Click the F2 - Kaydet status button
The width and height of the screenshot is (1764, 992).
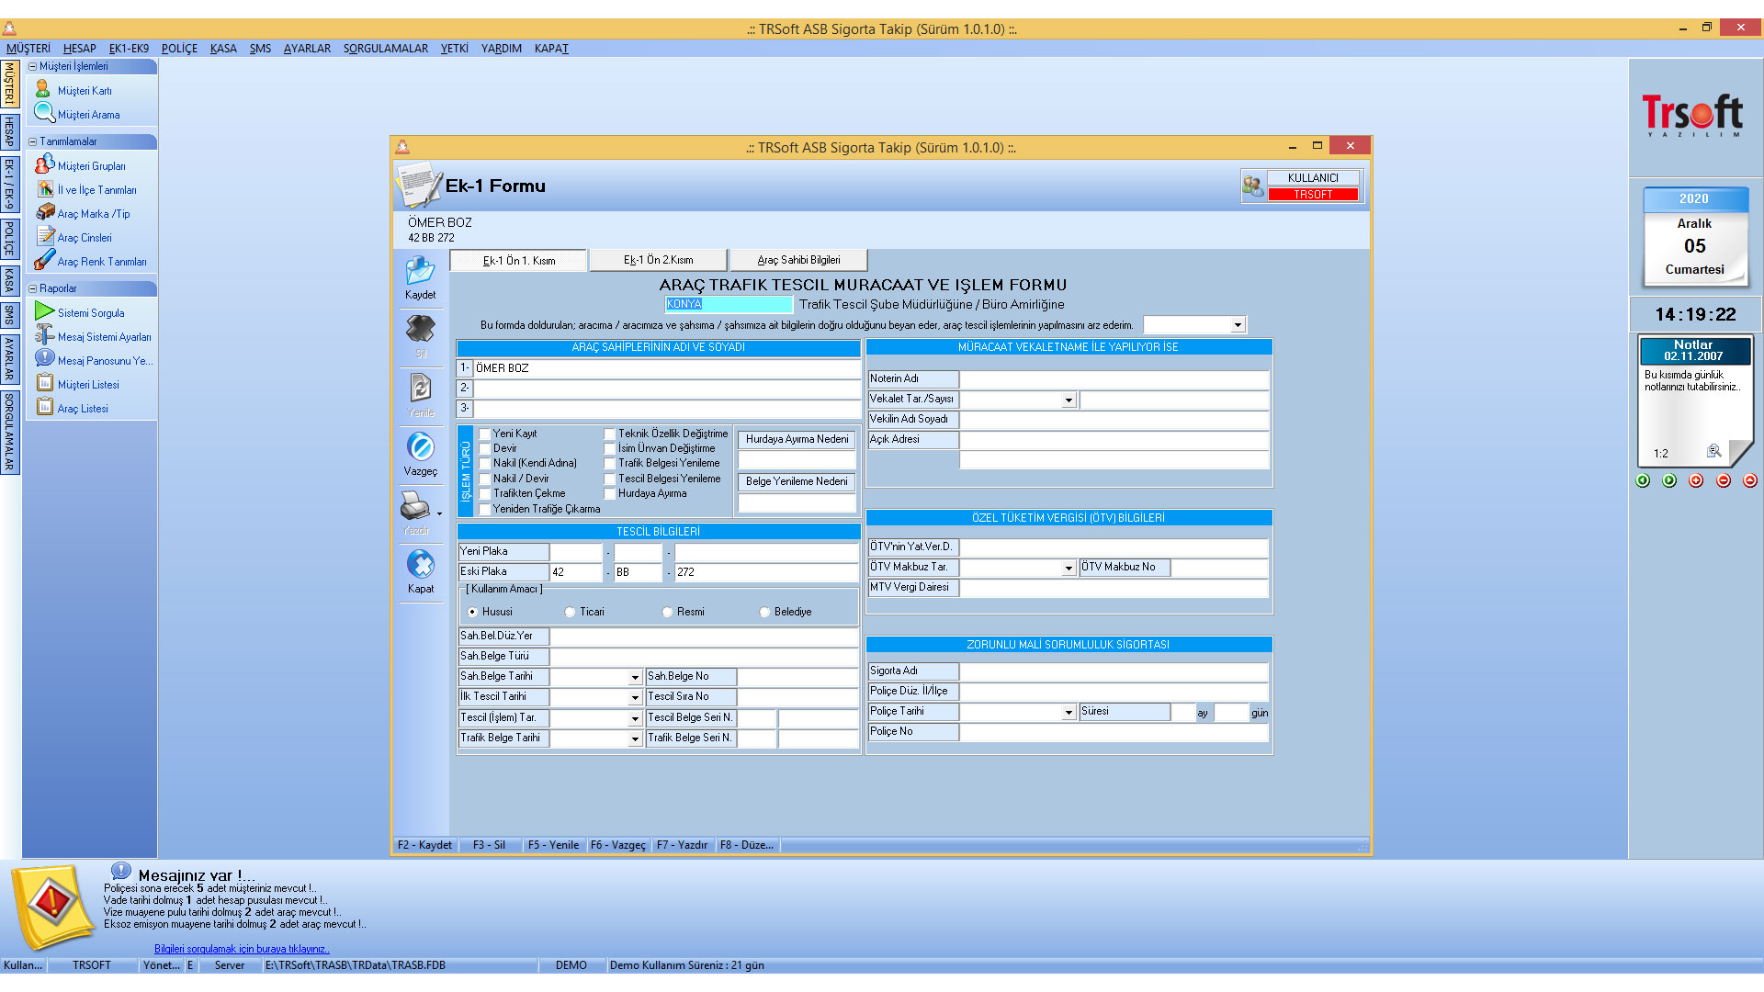click(x=424, y=845)
